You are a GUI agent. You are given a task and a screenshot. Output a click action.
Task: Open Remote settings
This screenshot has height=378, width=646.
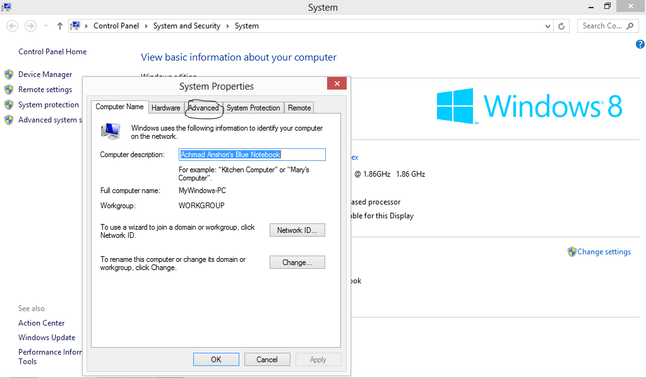coord(45,90)
